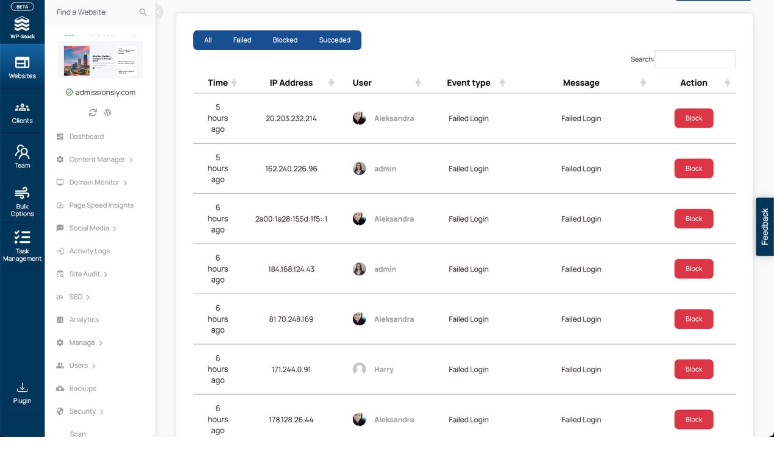Switch to the Failed filter tab
This screenshot has width=774, height=463.
click(x=242, y=40)
